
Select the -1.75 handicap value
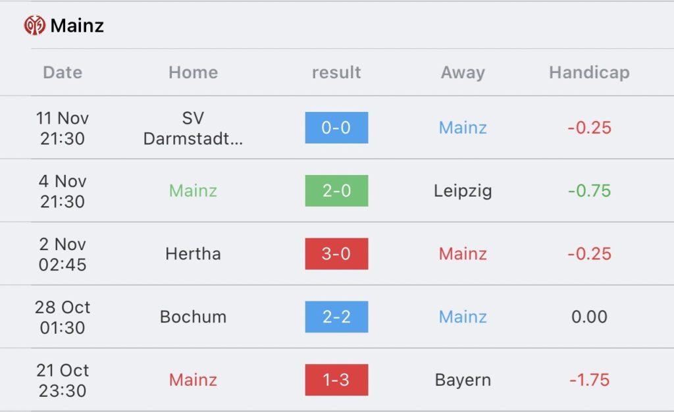click(x=589, y=380)
